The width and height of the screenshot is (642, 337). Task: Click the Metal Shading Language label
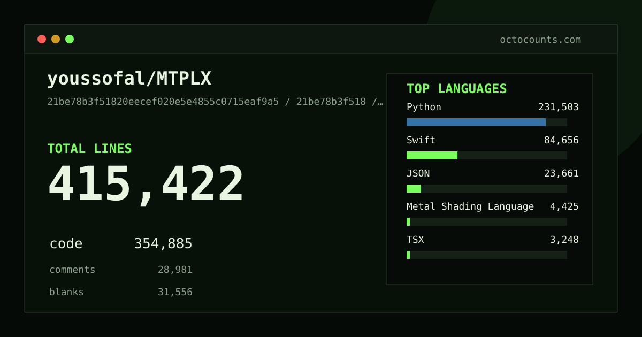tap(470, 206)
